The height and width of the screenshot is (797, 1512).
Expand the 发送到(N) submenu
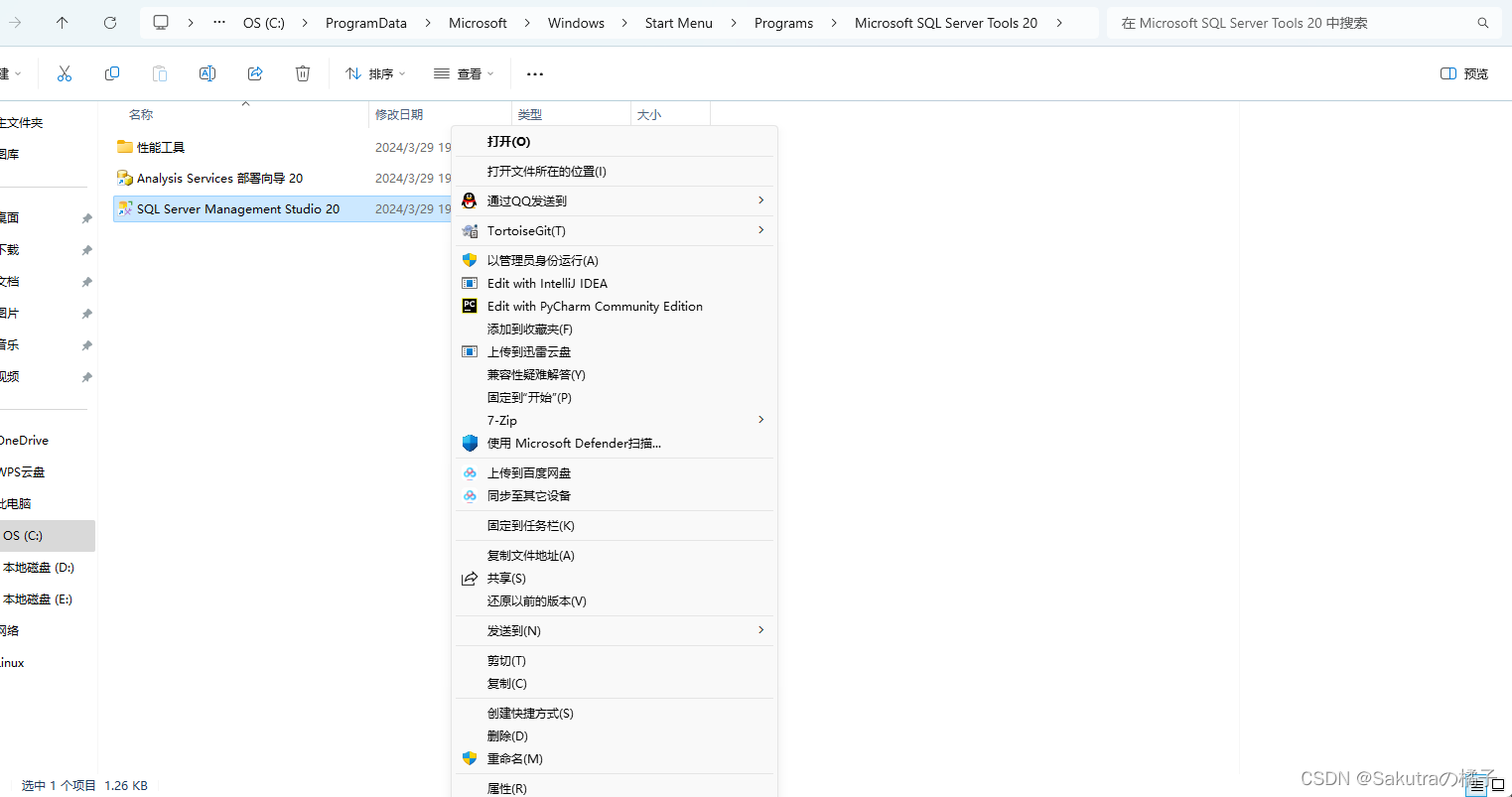[x=761, y=630]
